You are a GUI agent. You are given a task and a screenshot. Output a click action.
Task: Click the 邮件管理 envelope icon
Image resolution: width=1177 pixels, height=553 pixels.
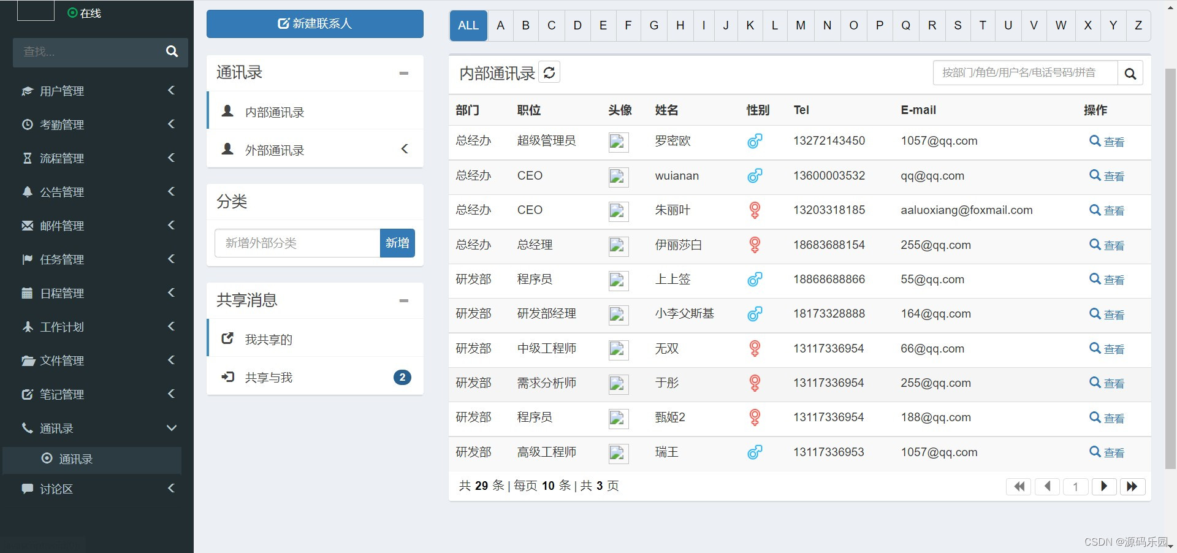(27, 226)
